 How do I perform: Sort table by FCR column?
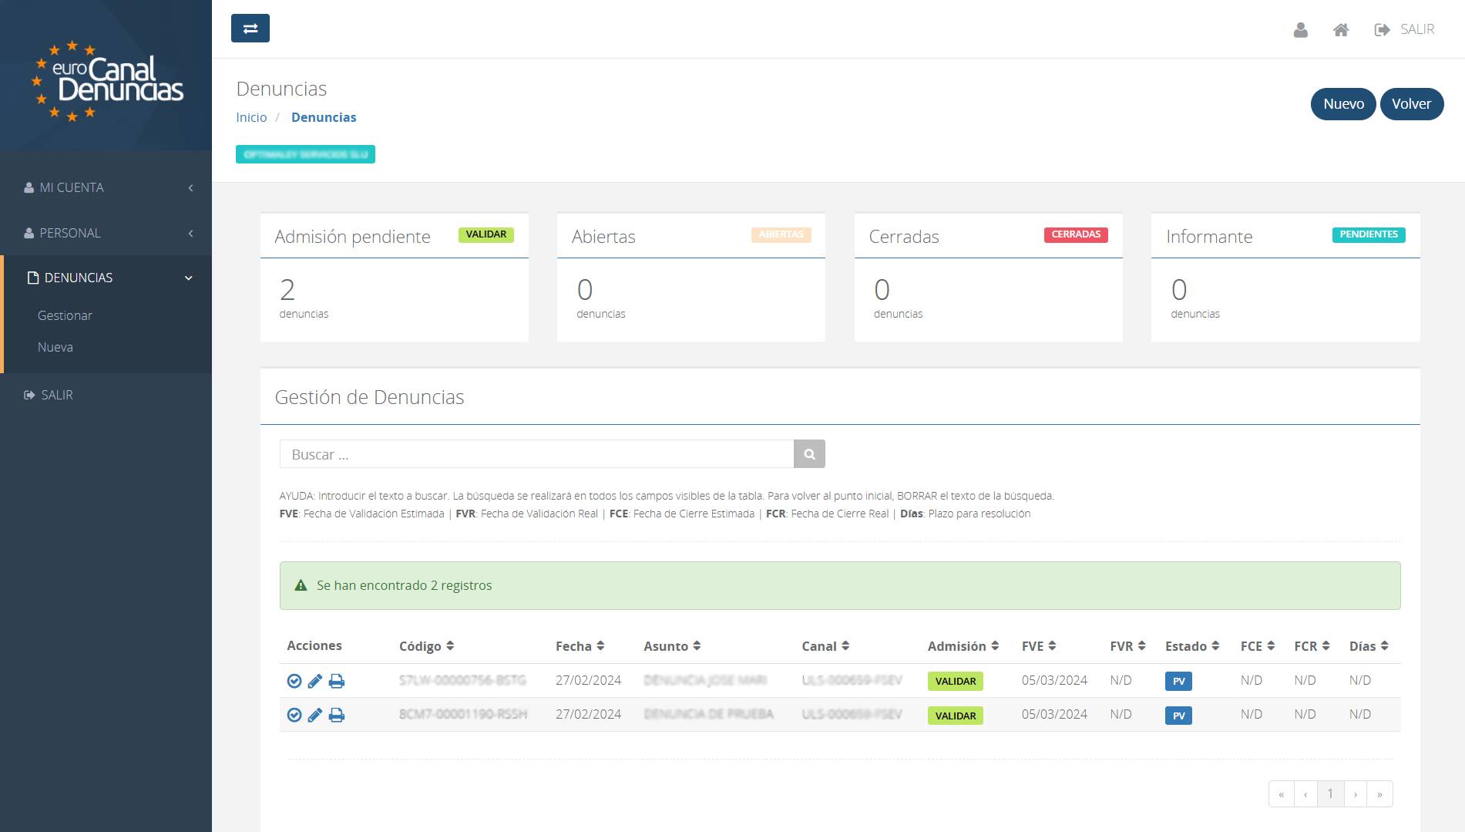tap(1312, 646)
